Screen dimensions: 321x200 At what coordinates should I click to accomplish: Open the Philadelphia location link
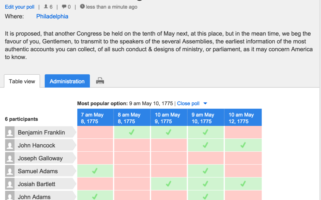pos(52,16)
